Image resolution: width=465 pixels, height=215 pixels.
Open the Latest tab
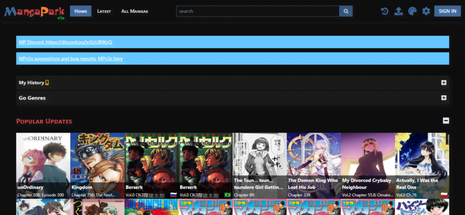(x=104, y=11)
